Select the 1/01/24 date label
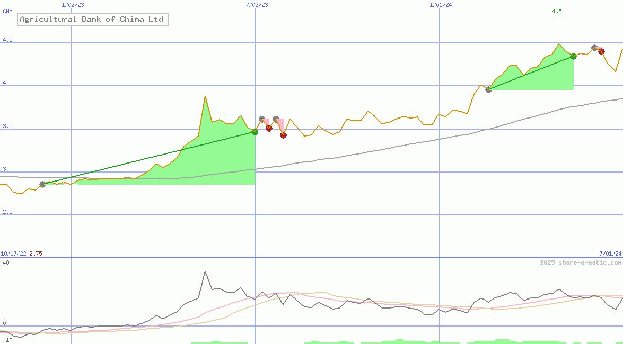Screen dimensions: 623x344 441,5
